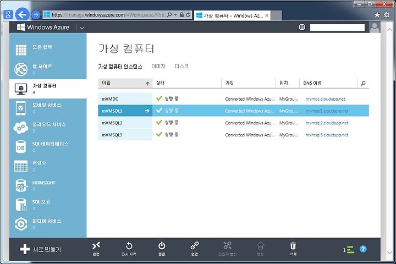Viewport: 396px width, 264px height.
Task: Open the mvmsql2.cloudapp.net link
Action: [327, 123]
